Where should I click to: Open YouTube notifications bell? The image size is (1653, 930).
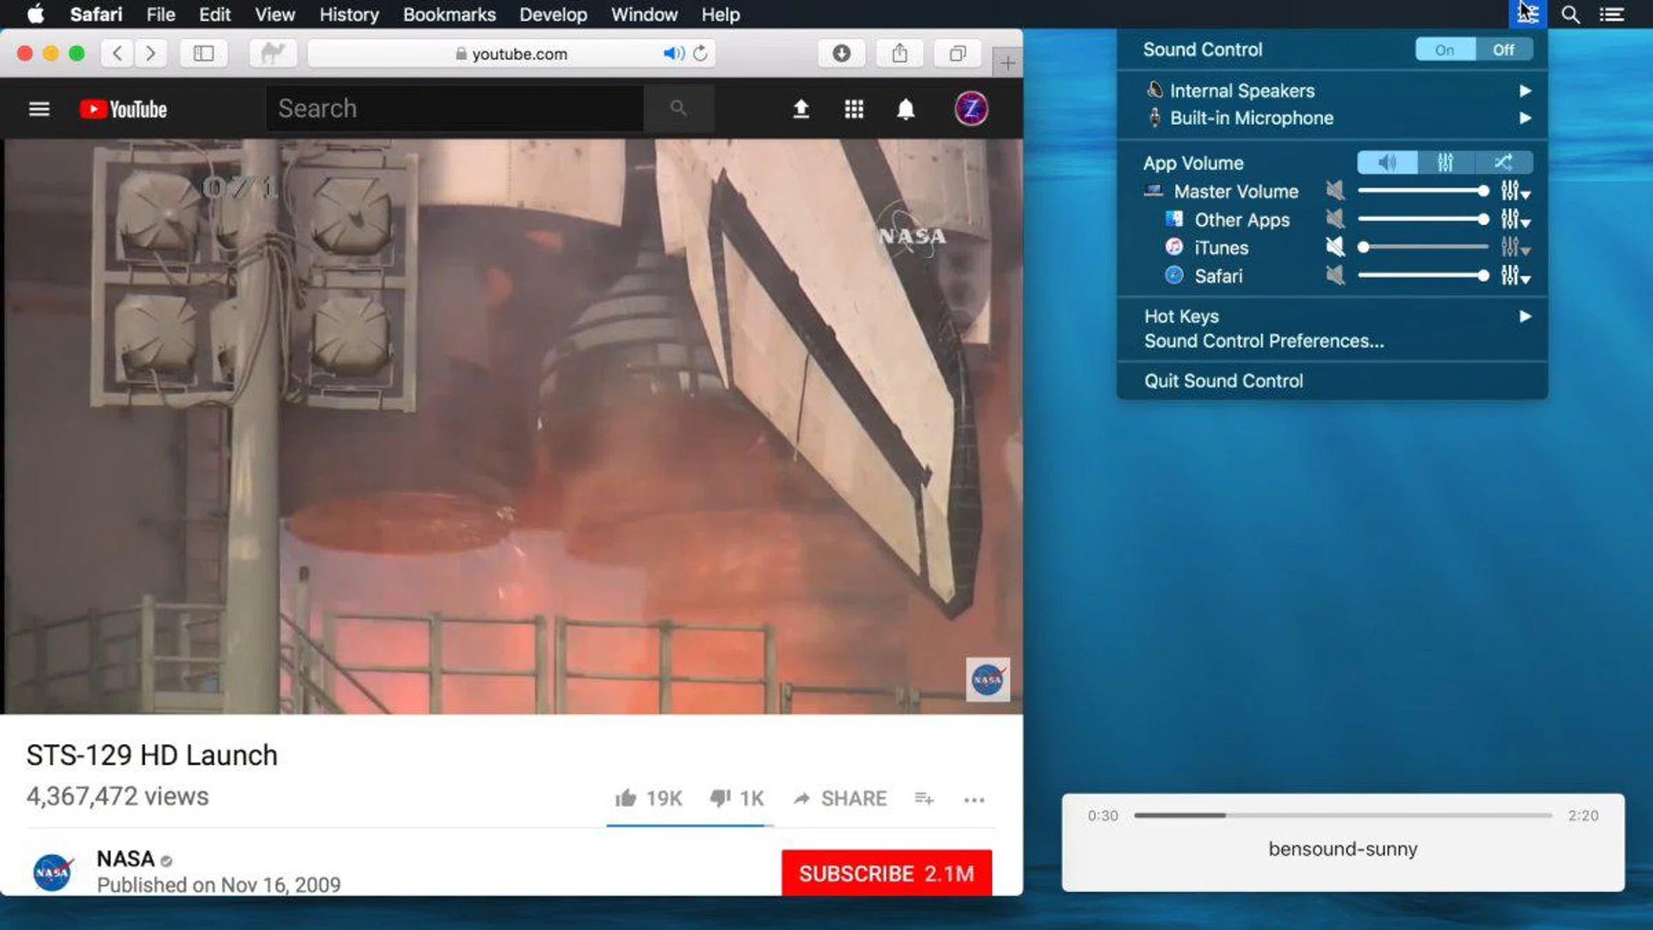[x=906, y=109]
